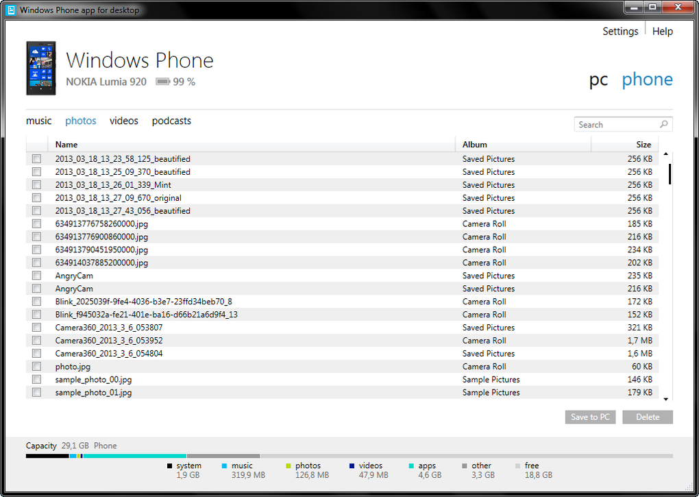This screenshot has height=497, width=699.
Task: Check 2013_03_18_13_26_01_339_Mint checkbox
Action: pyautogui.click(x=36, y=184)
